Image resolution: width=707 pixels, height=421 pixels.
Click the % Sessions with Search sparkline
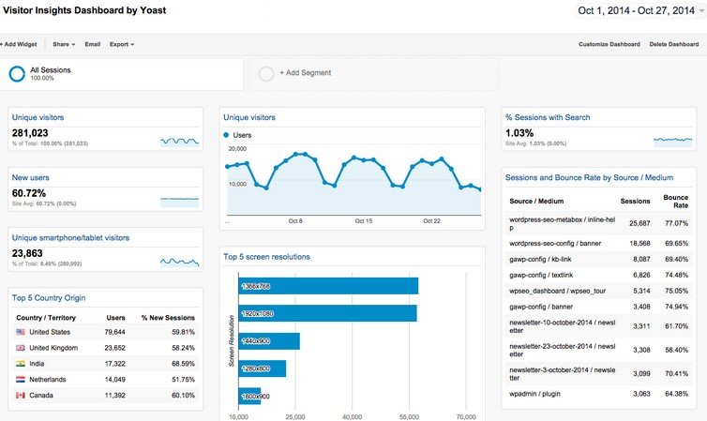pyautogui.click(x=672, y=141)
